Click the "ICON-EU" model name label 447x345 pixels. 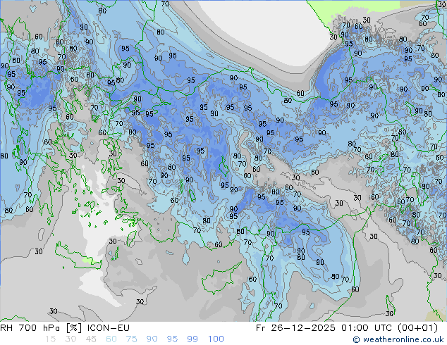tap(109, 328)
